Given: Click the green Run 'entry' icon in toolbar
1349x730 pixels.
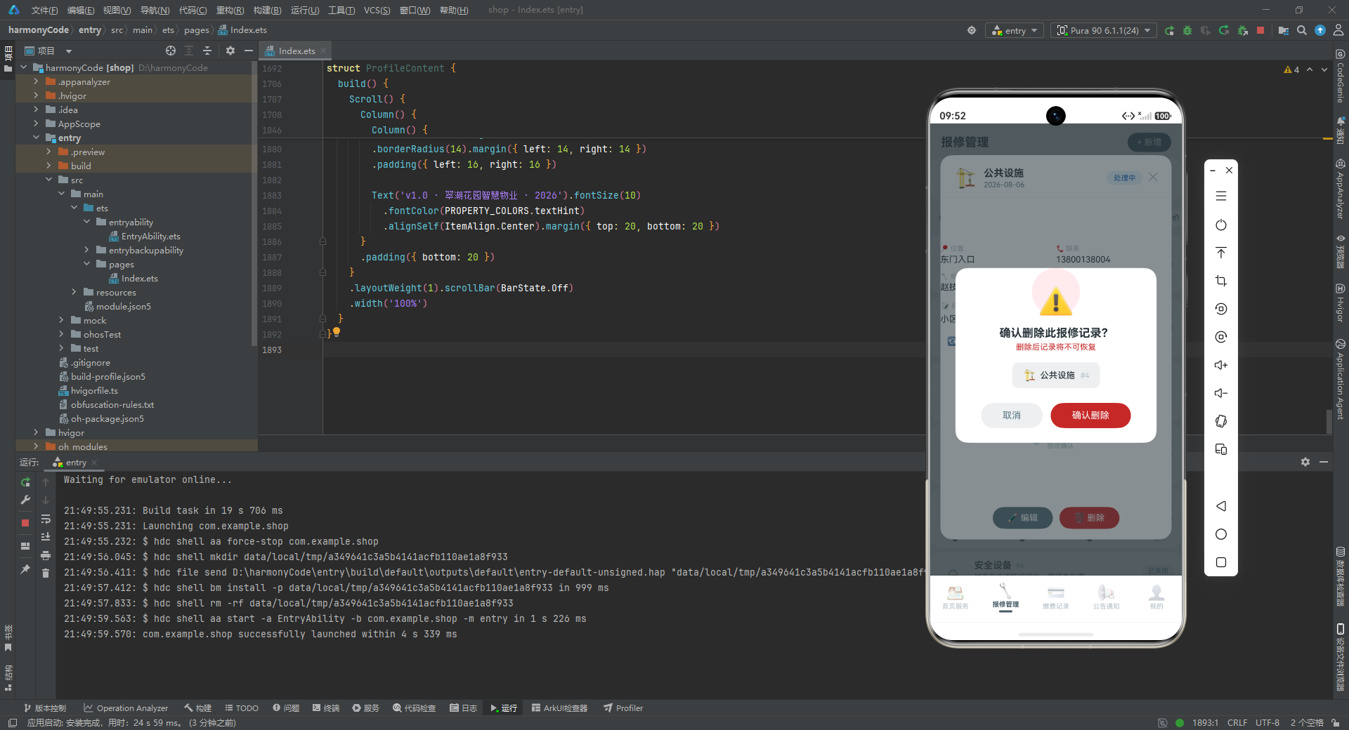Looking at the screenshot, I should 1169,31.
